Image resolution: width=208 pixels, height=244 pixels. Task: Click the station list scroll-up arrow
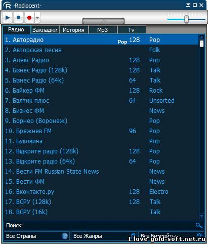[201, 37]
